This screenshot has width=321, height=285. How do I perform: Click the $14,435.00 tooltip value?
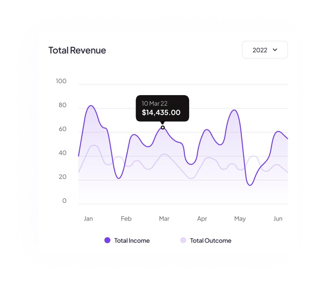point(161,112)
